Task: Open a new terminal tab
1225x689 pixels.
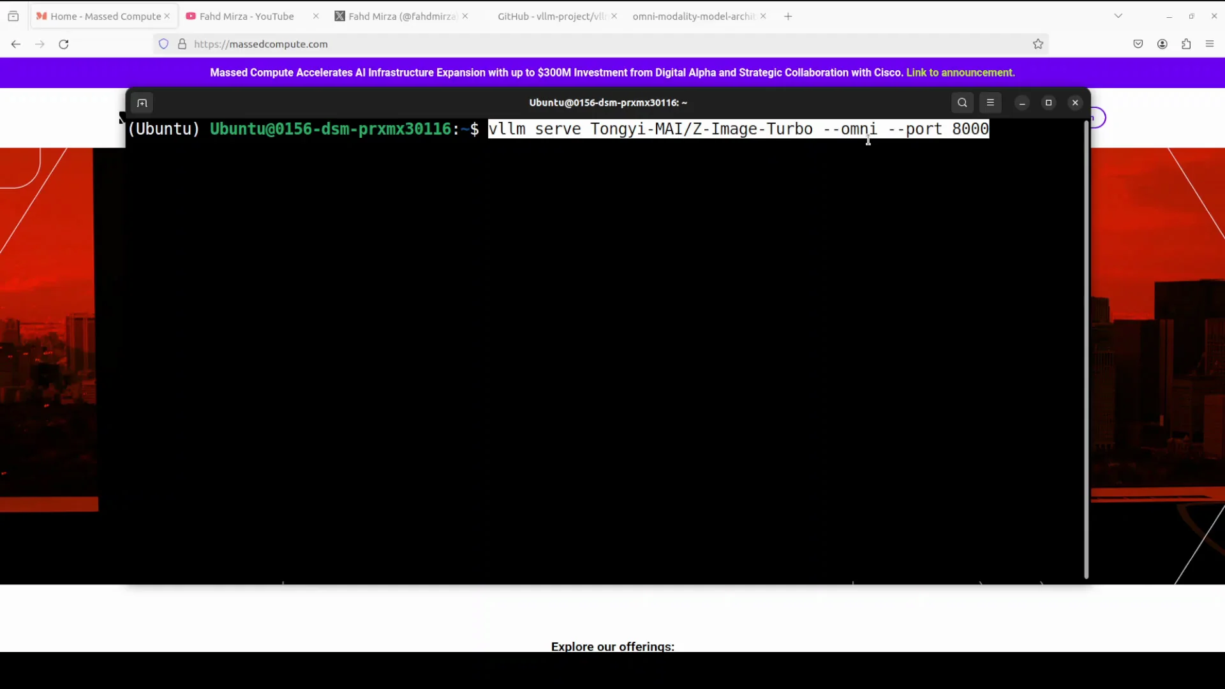Action: click(x=142, y=103)
